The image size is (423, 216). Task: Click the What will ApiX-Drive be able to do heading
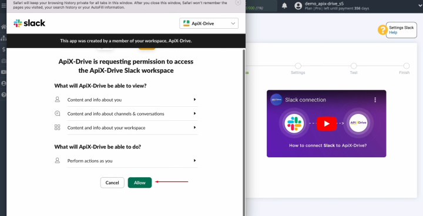(98, 147)
